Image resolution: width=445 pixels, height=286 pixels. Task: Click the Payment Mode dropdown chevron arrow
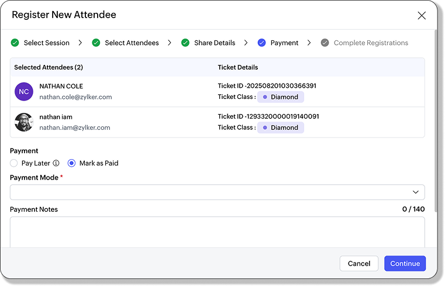point(416,192)
